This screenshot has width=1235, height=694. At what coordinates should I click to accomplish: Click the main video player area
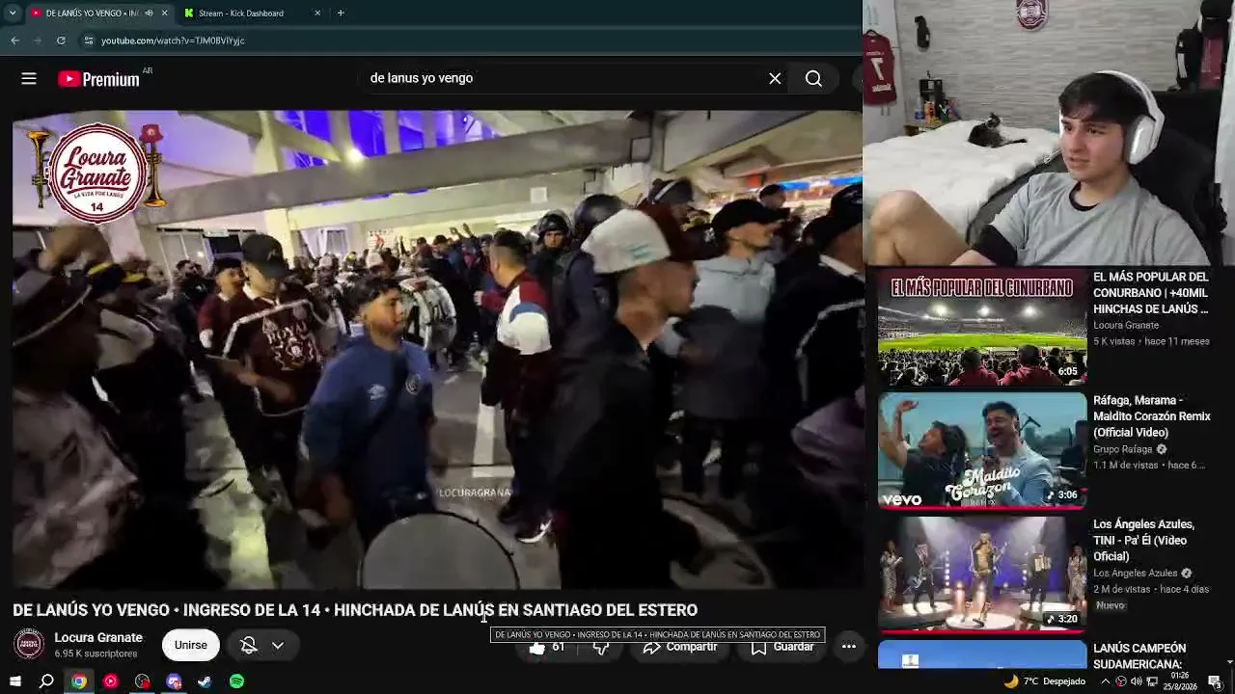coord(437,349)
